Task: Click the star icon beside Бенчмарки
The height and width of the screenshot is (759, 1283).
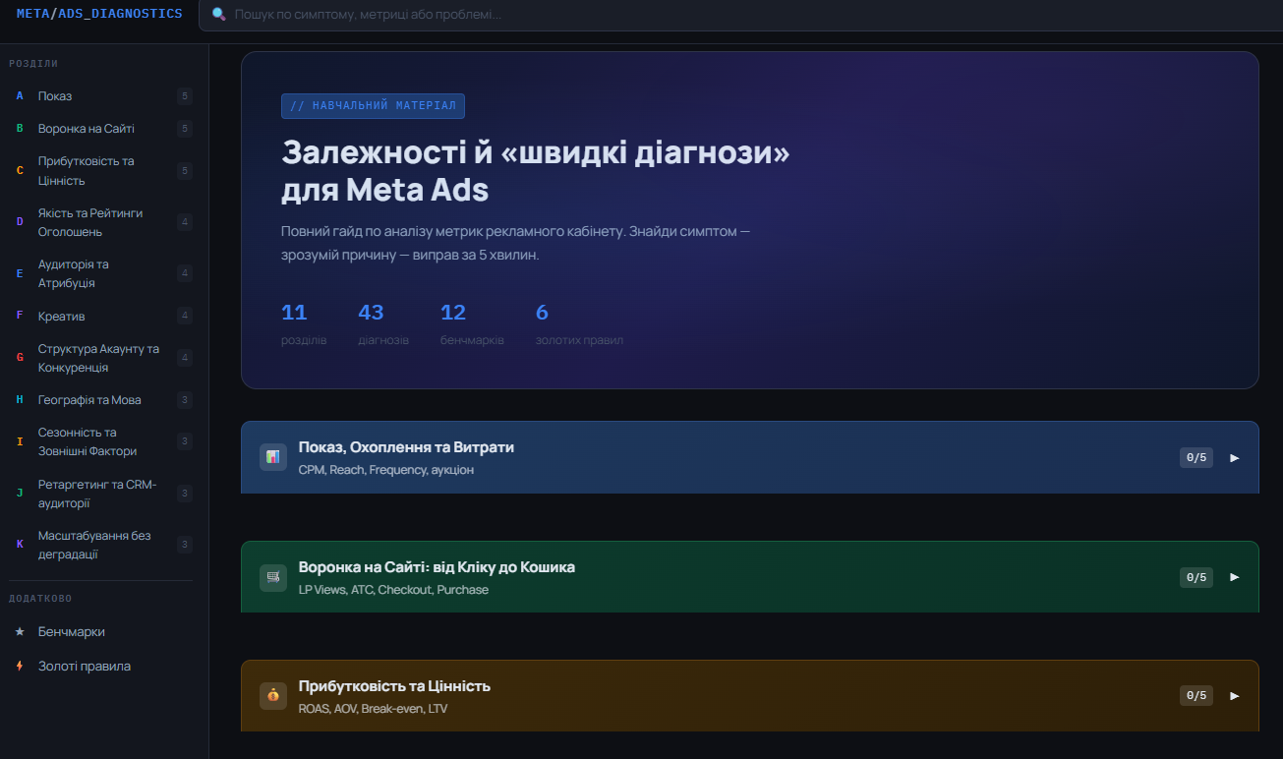Action: [20, 631]
